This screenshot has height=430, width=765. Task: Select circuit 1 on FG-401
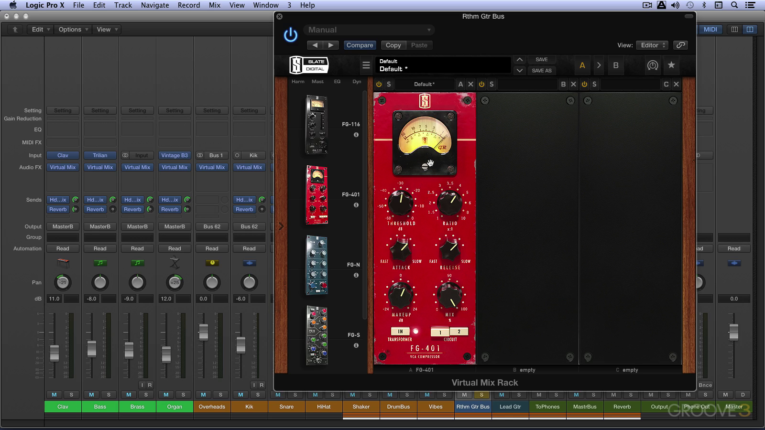(x=440, y=332)
